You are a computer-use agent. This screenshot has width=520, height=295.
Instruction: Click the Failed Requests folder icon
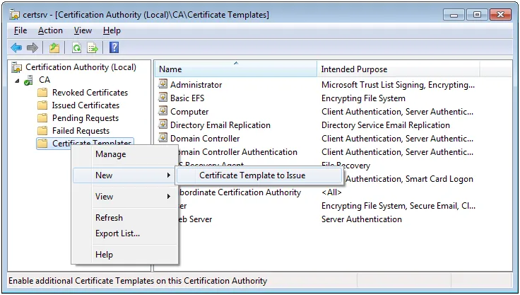pos(42,131)
